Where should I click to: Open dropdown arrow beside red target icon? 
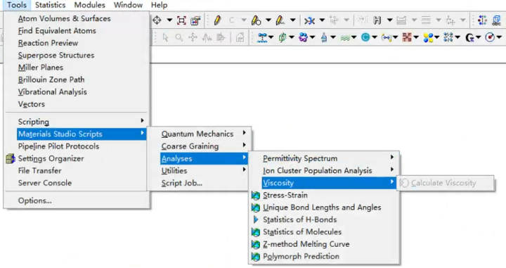pos(499,38)
